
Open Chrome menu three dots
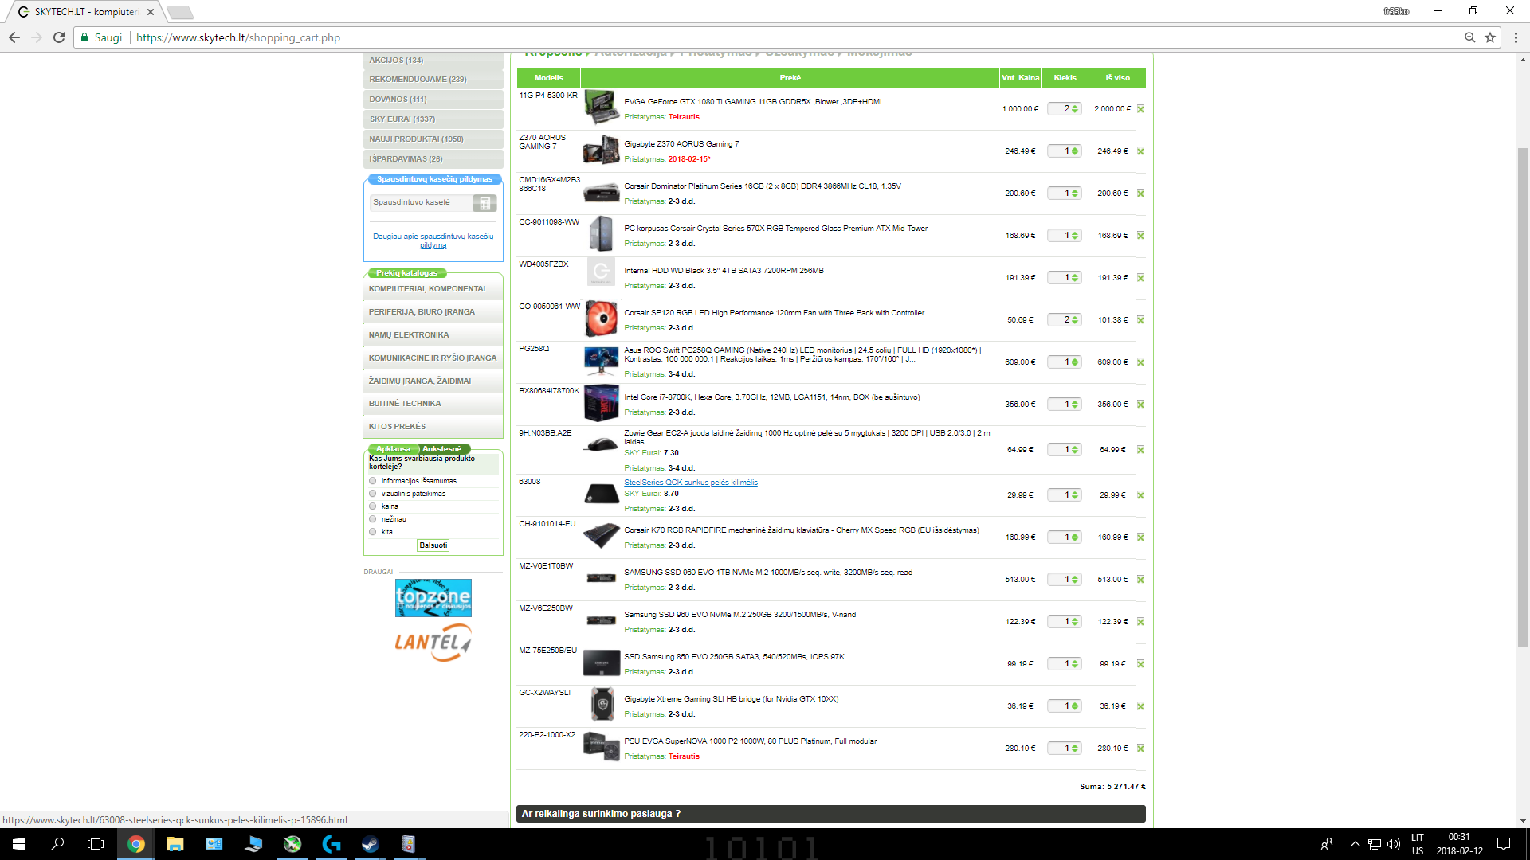tap(1516, 37)
